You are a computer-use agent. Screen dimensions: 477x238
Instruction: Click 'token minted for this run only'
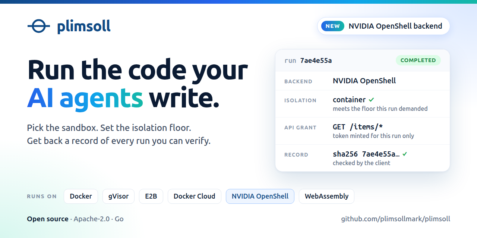click(x=373, y=136)
